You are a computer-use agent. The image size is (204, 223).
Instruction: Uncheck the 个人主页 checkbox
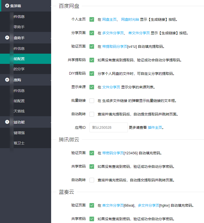[92, 19]
